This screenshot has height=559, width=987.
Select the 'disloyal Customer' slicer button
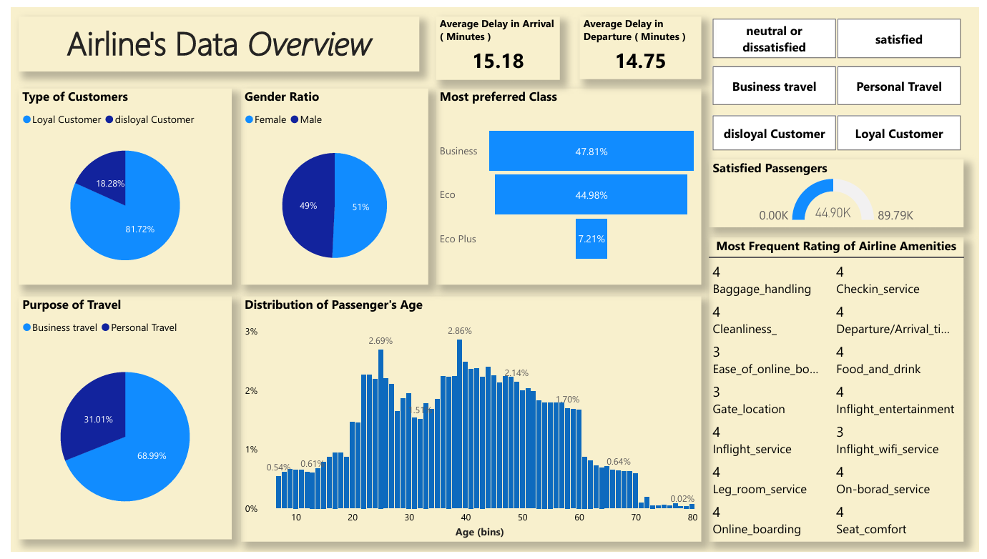(774, 134)
